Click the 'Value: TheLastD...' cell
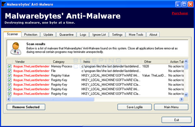 pos(154,76)
